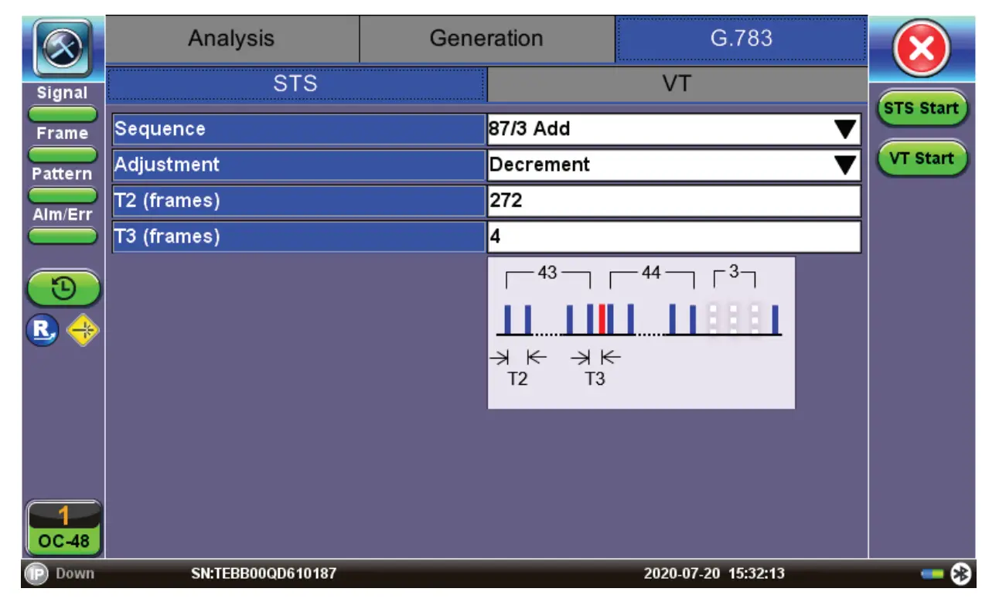Image resolution: width=999 pixels, height=602 pixels.
Task: Click the Sequence row label
Action: [298, 129]
